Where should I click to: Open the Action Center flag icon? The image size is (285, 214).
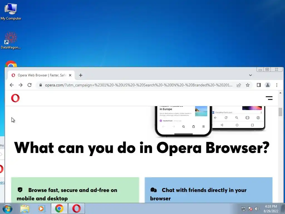coord(250,209)
